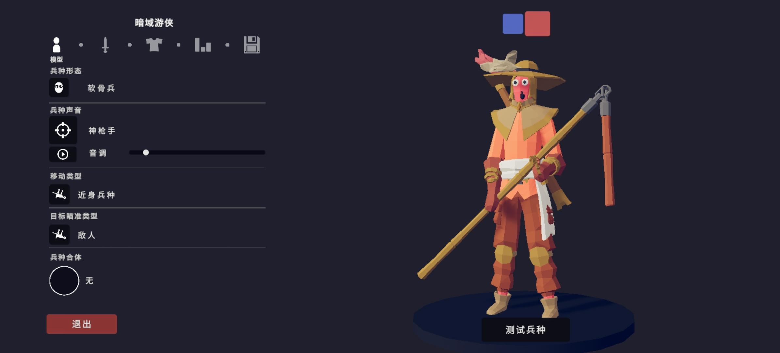Select the blue team color swatch

pos(513,24)
